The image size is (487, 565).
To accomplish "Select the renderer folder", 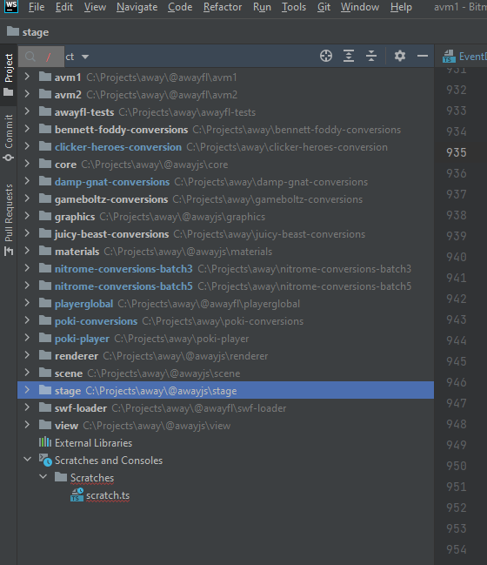I will (x=226, y=356).
